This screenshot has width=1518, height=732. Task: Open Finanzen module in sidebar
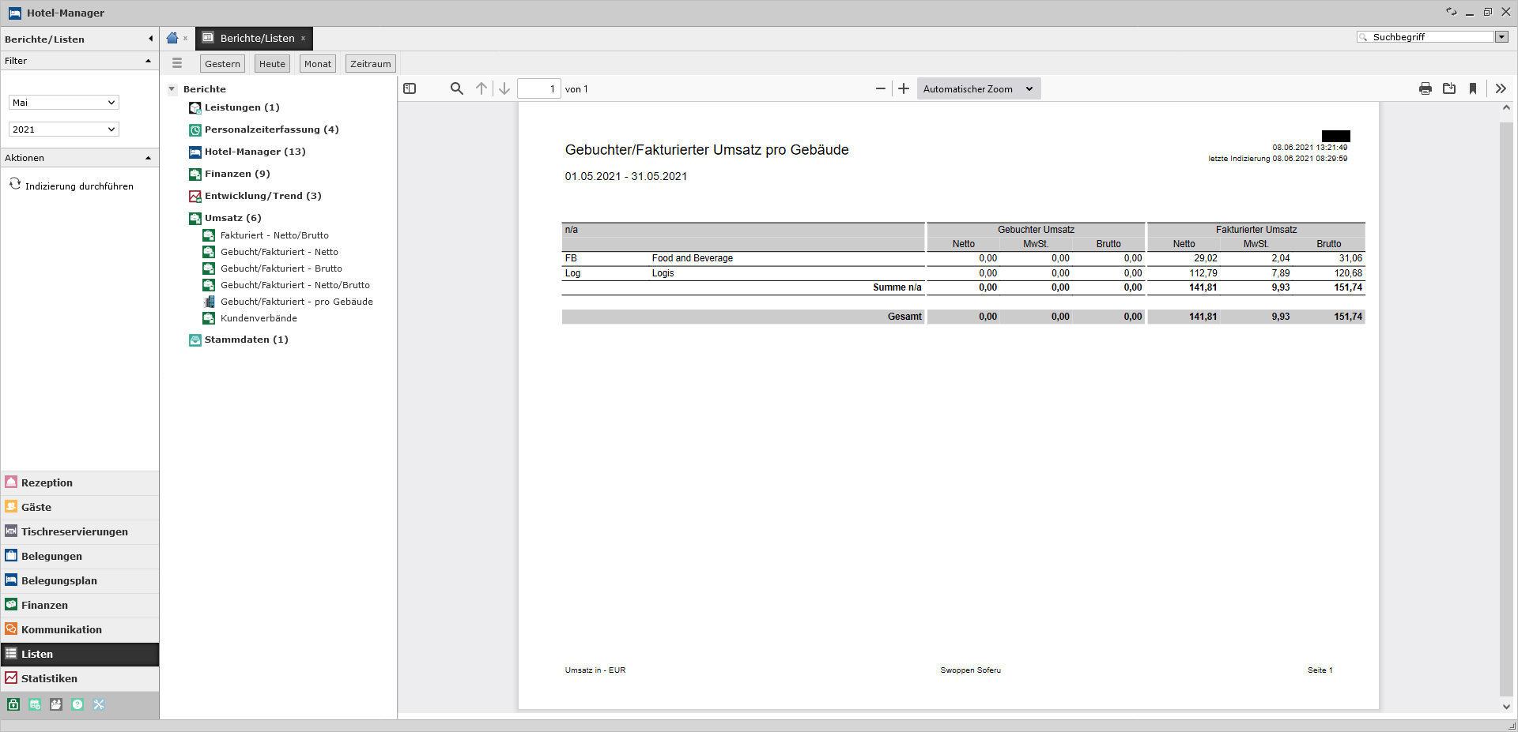click(80, 605)
